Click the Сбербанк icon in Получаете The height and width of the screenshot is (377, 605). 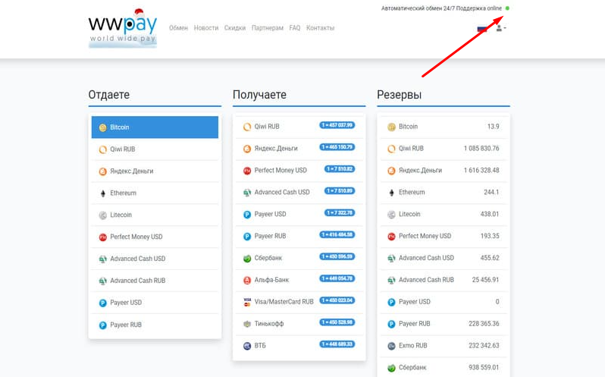click(247, 258)
